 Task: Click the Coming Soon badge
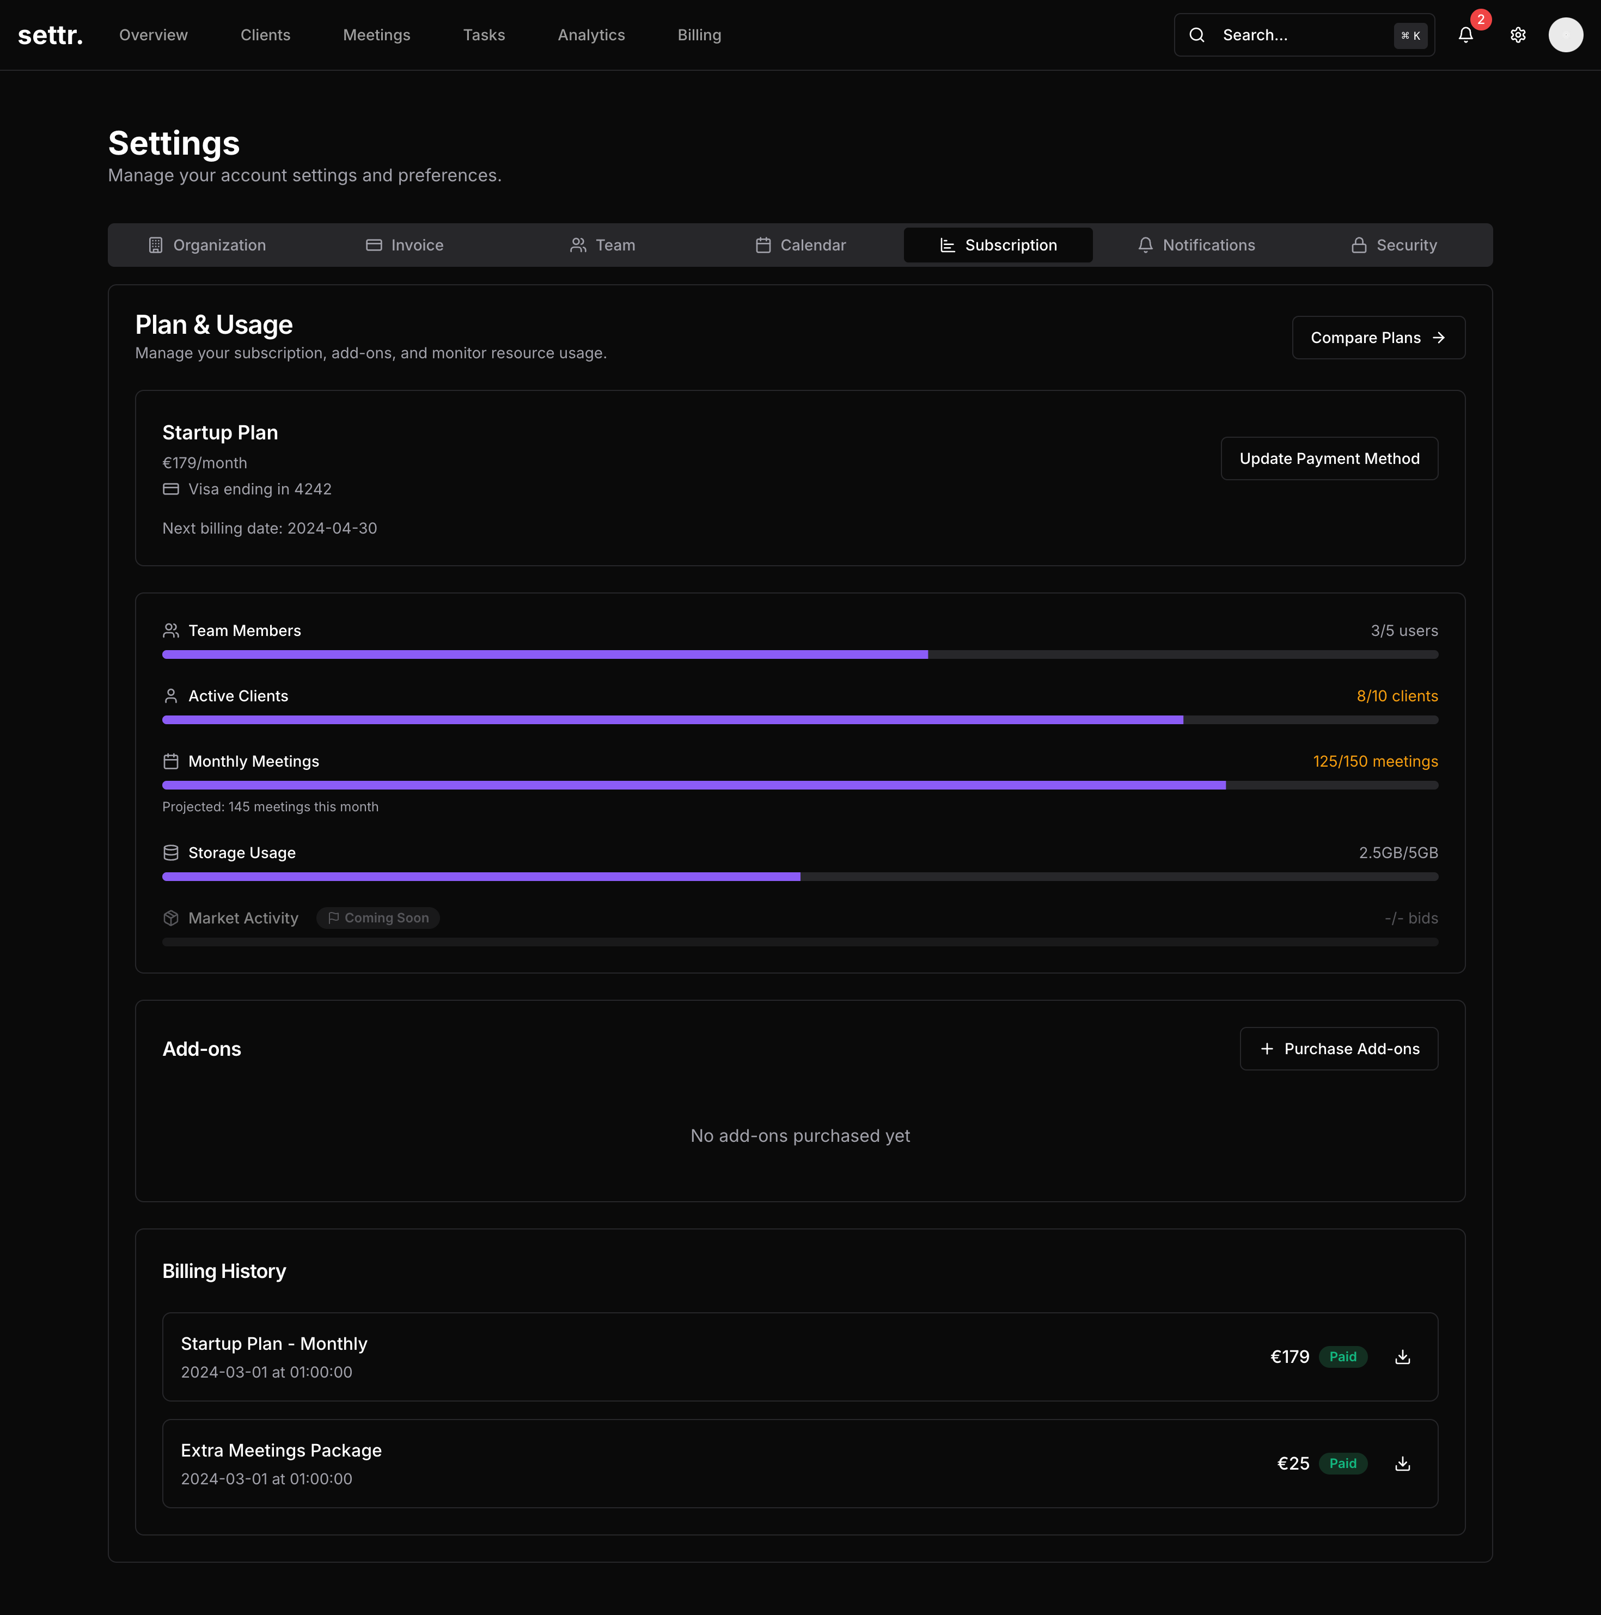coord(377,918)
